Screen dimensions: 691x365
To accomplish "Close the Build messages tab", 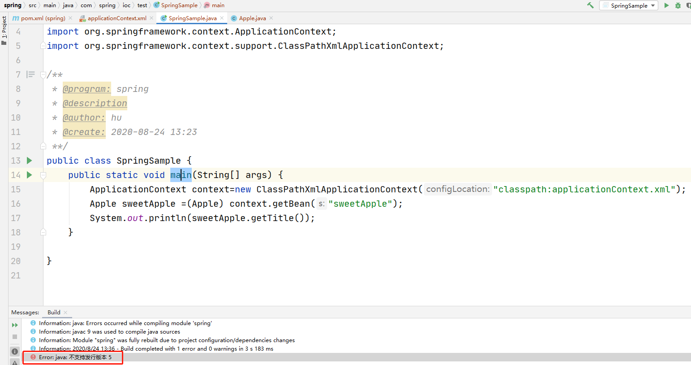I will (65, 313).
